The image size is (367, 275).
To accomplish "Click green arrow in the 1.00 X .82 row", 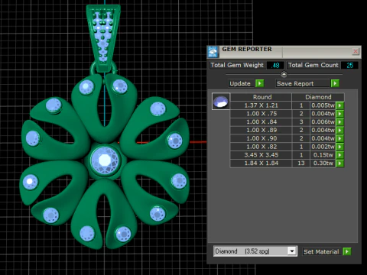I will pyautogui.click(x=339, y=147).
